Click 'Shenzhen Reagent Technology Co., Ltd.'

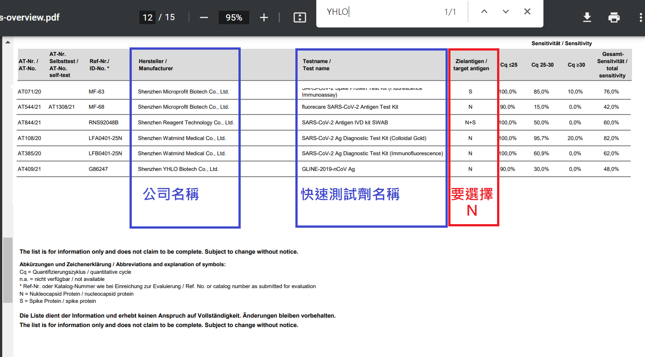186,123
